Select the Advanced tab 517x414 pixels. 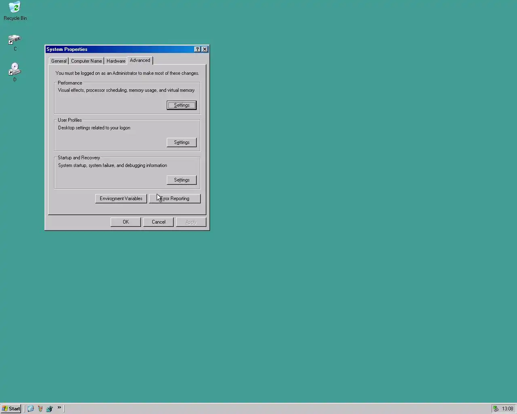tap(140, 60)
